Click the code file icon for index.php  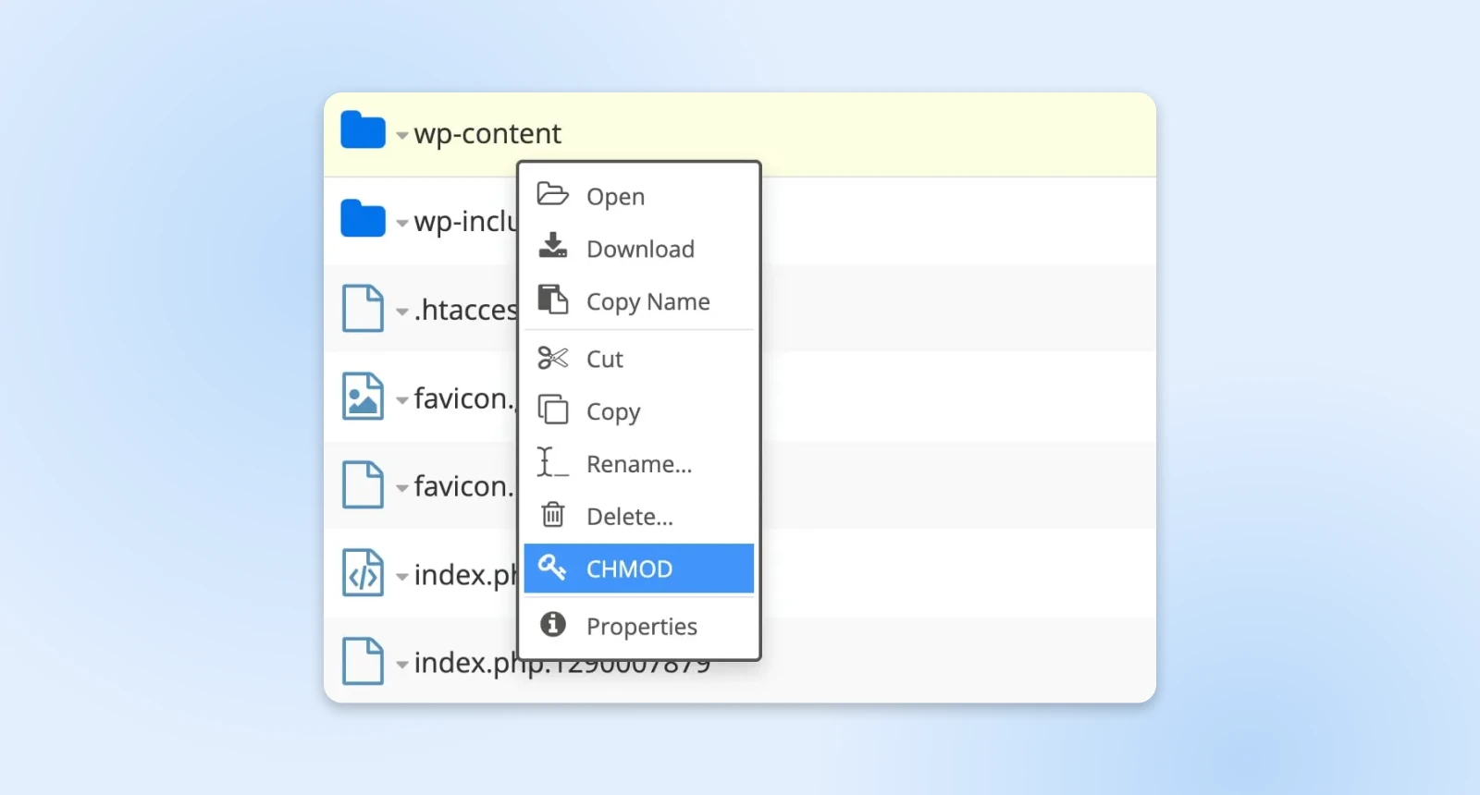coord(363,572)
